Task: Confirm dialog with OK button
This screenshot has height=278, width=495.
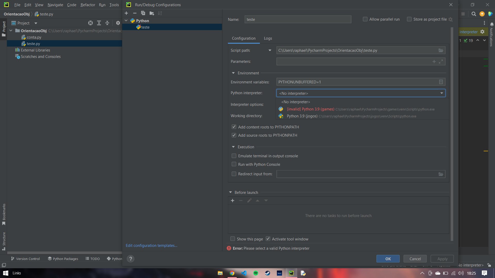Action: (388, 259)
